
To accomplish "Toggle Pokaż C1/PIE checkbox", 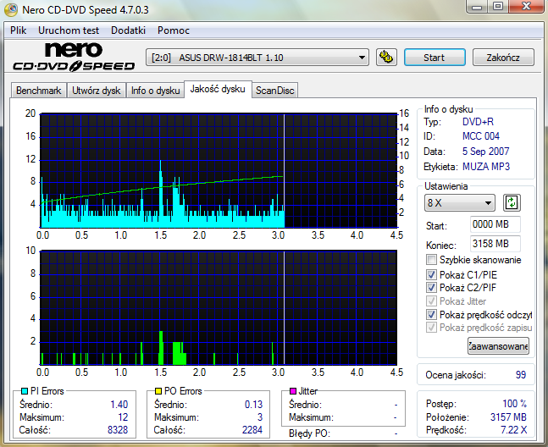I will (431, 275).
